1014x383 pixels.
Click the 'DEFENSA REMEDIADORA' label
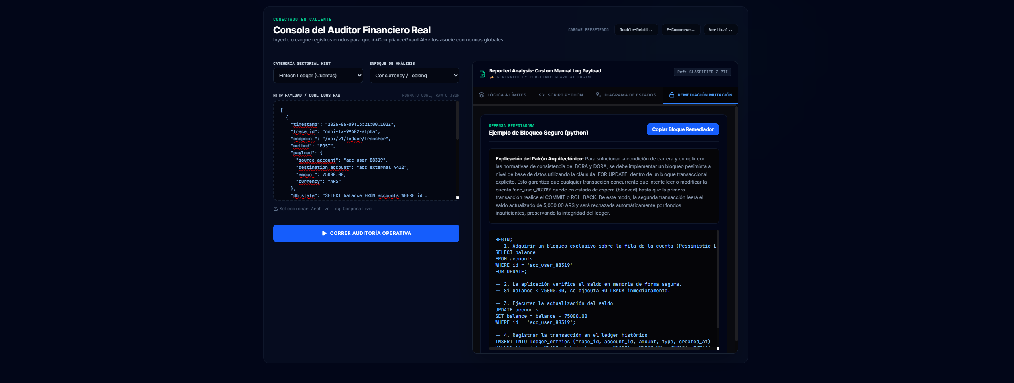click(x=512, y=126)
